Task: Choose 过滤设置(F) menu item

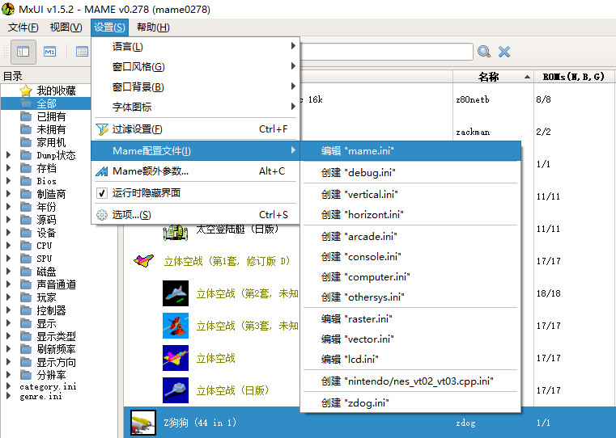Action: pyautogui.click(x=196, y=129)
